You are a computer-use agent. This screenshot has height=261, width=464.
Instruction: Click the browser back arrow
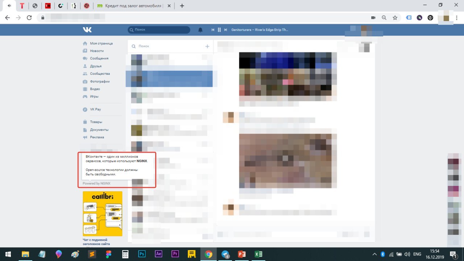coord(8,17)
